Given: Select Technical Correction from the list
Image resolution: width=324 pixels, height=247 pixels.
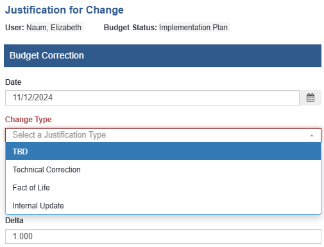Looking at the screenshot, I should (x=163, y=169).
